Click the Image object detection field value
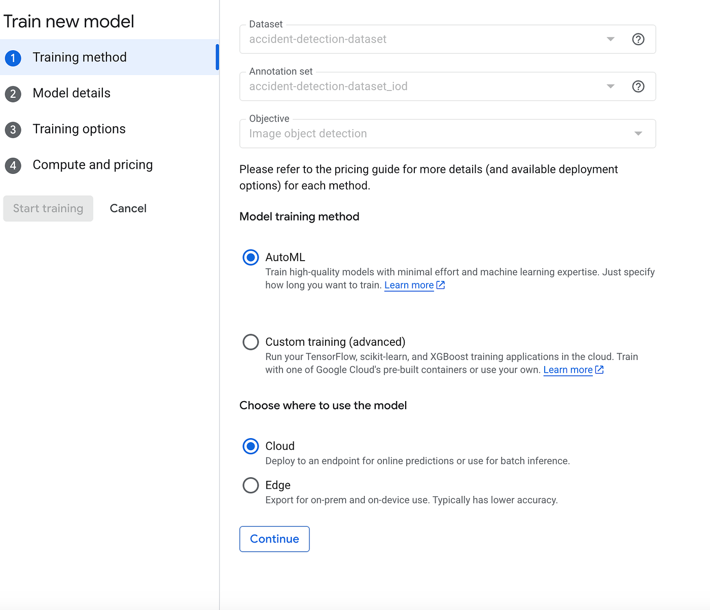 click(308, 133)
